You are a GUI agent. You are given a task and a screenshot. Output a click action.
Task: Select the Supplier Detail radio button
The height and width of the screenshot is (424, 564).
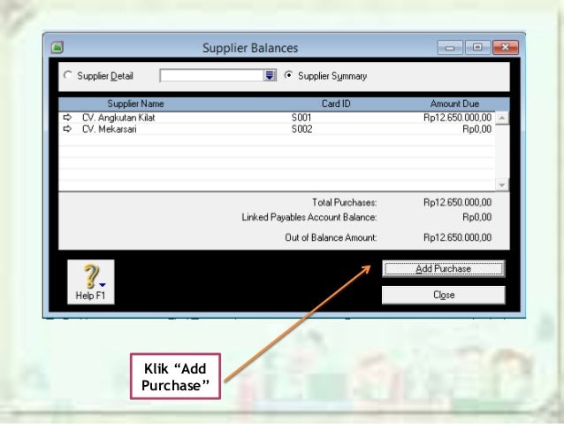tap(67, 75)
